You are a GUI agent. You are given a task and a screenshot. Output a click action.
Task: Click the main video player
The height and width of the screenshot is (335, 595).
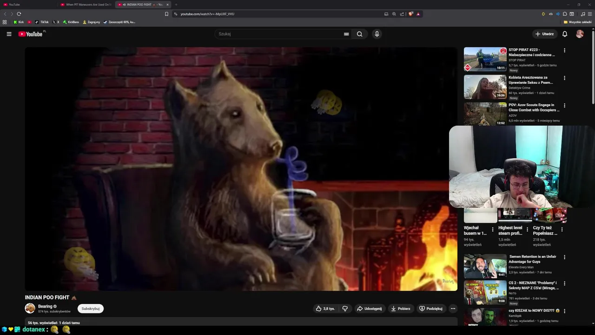point(241,169)
